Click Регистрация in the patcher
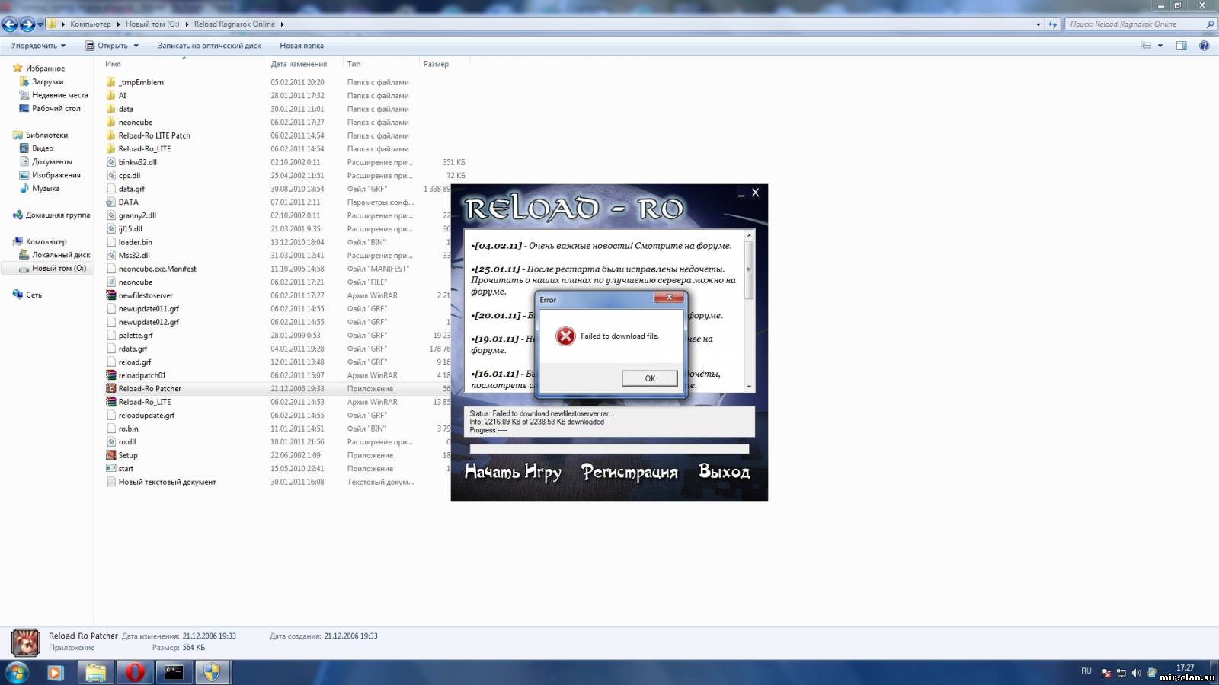Image resolution: width=1219 pixels, height=685 pixels. 629,472
